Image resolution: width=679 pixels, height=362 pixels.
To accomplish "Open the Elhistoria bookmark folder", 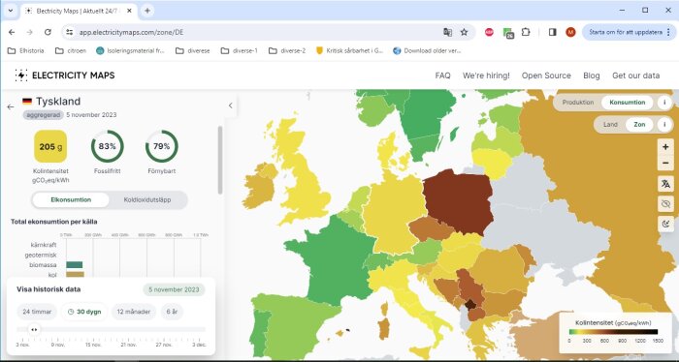I will click(x=26, y=50).
